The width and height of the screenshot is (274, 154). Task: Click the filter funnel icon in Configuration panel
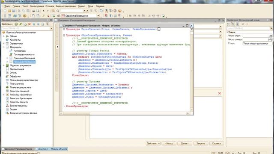(x=47, y=24)
